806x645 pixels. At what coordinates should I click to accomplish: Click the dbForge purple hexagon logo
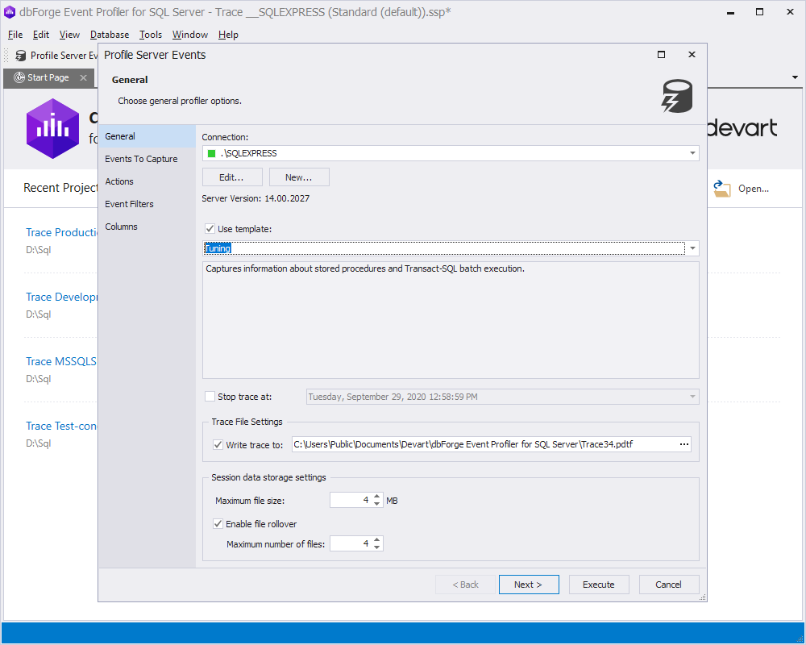click(x=53, y=128)
